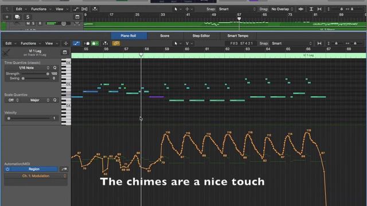The height and width of the screenshot is (206, 367).
Task: Click the horizontal auto zoom icon in Tracks toolbar
Action: pos(319,9)
